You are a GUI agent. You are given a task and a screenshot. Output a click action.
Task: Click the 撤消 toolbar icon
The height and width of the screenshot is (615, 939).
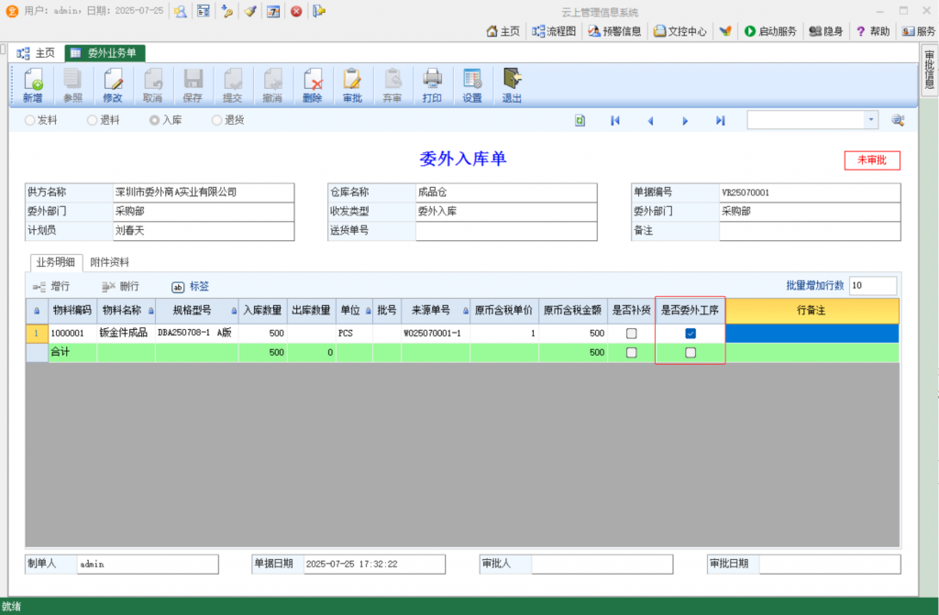[x=272, y=85]
